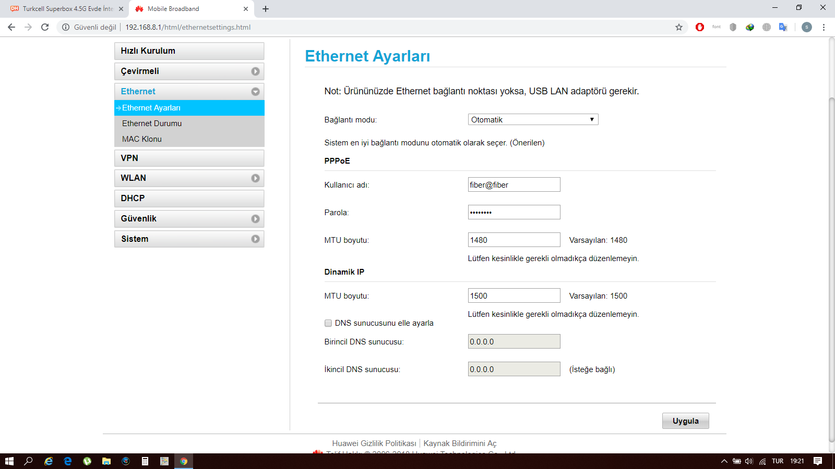This screenshot has width=835, height=469.
Task: Open the 'font' extension icon
Action: click(717, 27)
